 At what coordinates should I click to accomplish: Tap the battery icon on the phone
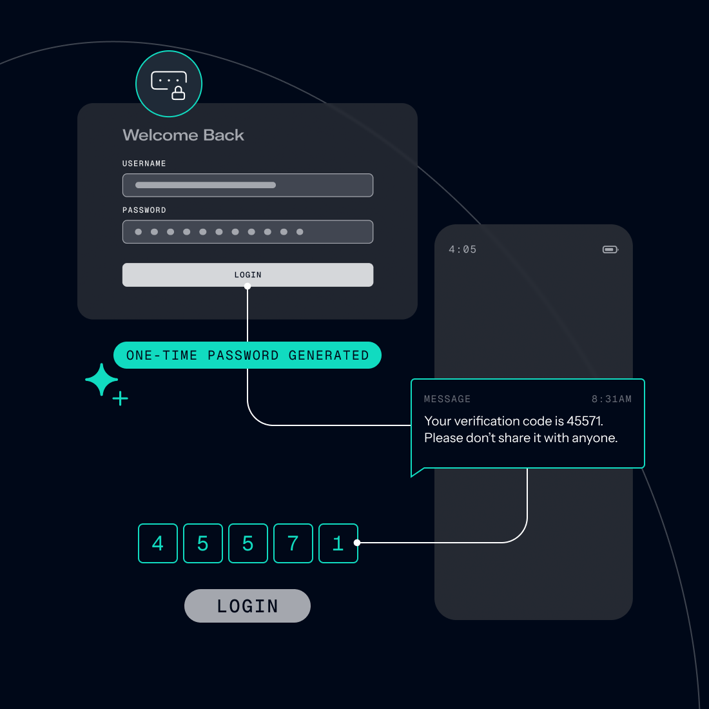click(610, 249)
